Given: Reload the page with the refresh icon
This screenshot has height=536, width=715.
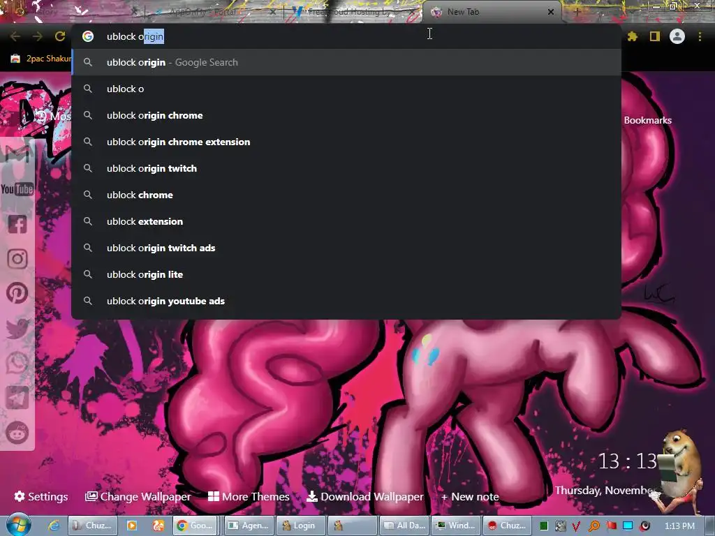Looking at the screenshot, I should pyautogui.click(x=60, y=36).
